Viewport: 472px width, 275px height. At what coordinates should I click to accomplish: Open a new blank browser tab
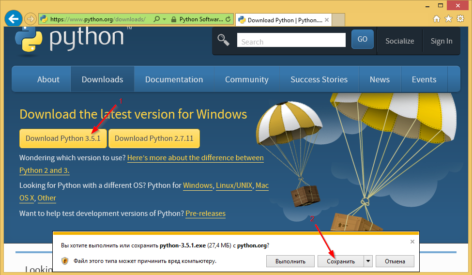coord(338,20)
